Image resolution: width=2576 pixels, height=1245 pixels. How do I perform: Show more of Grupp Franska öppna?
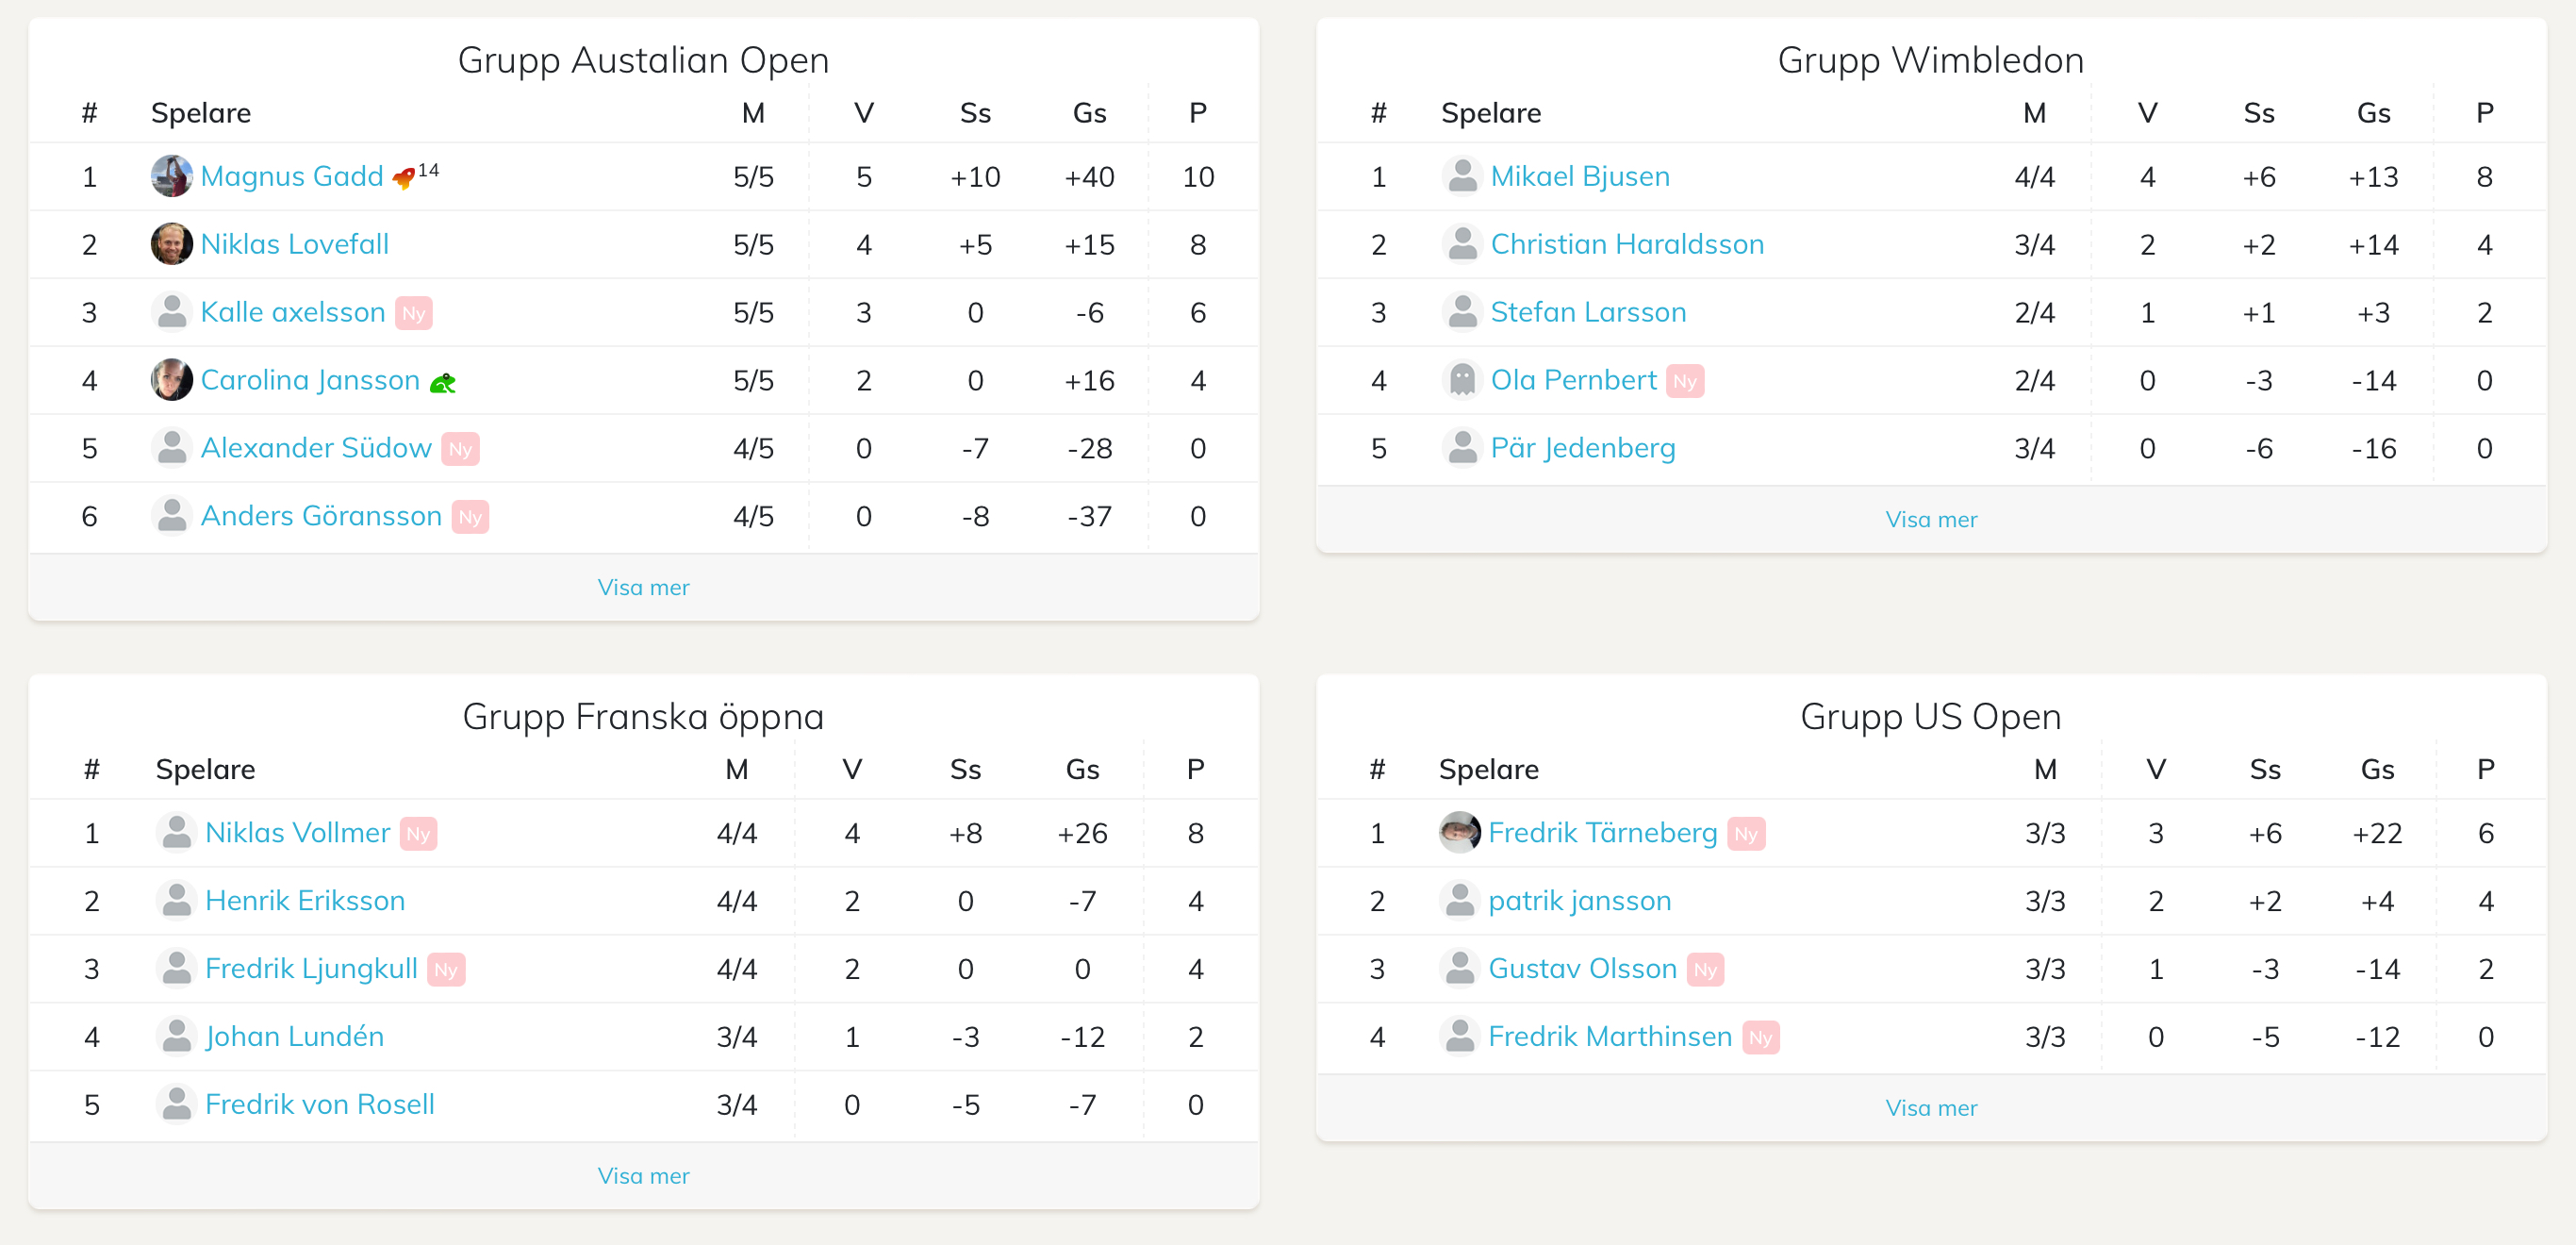(x=643, y=1175)
